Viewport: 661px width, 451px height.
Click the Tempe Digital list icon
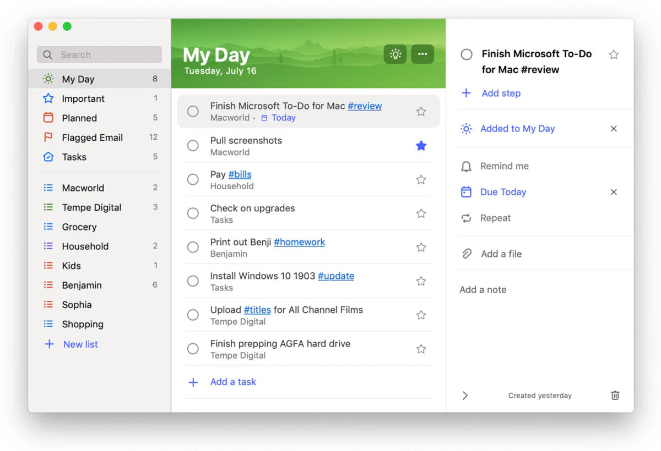pos(48,207)
